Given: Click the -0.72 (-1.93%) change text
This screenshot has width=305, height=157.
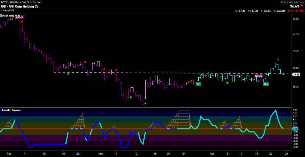Looking at the screenshot, I should (295, 11).
